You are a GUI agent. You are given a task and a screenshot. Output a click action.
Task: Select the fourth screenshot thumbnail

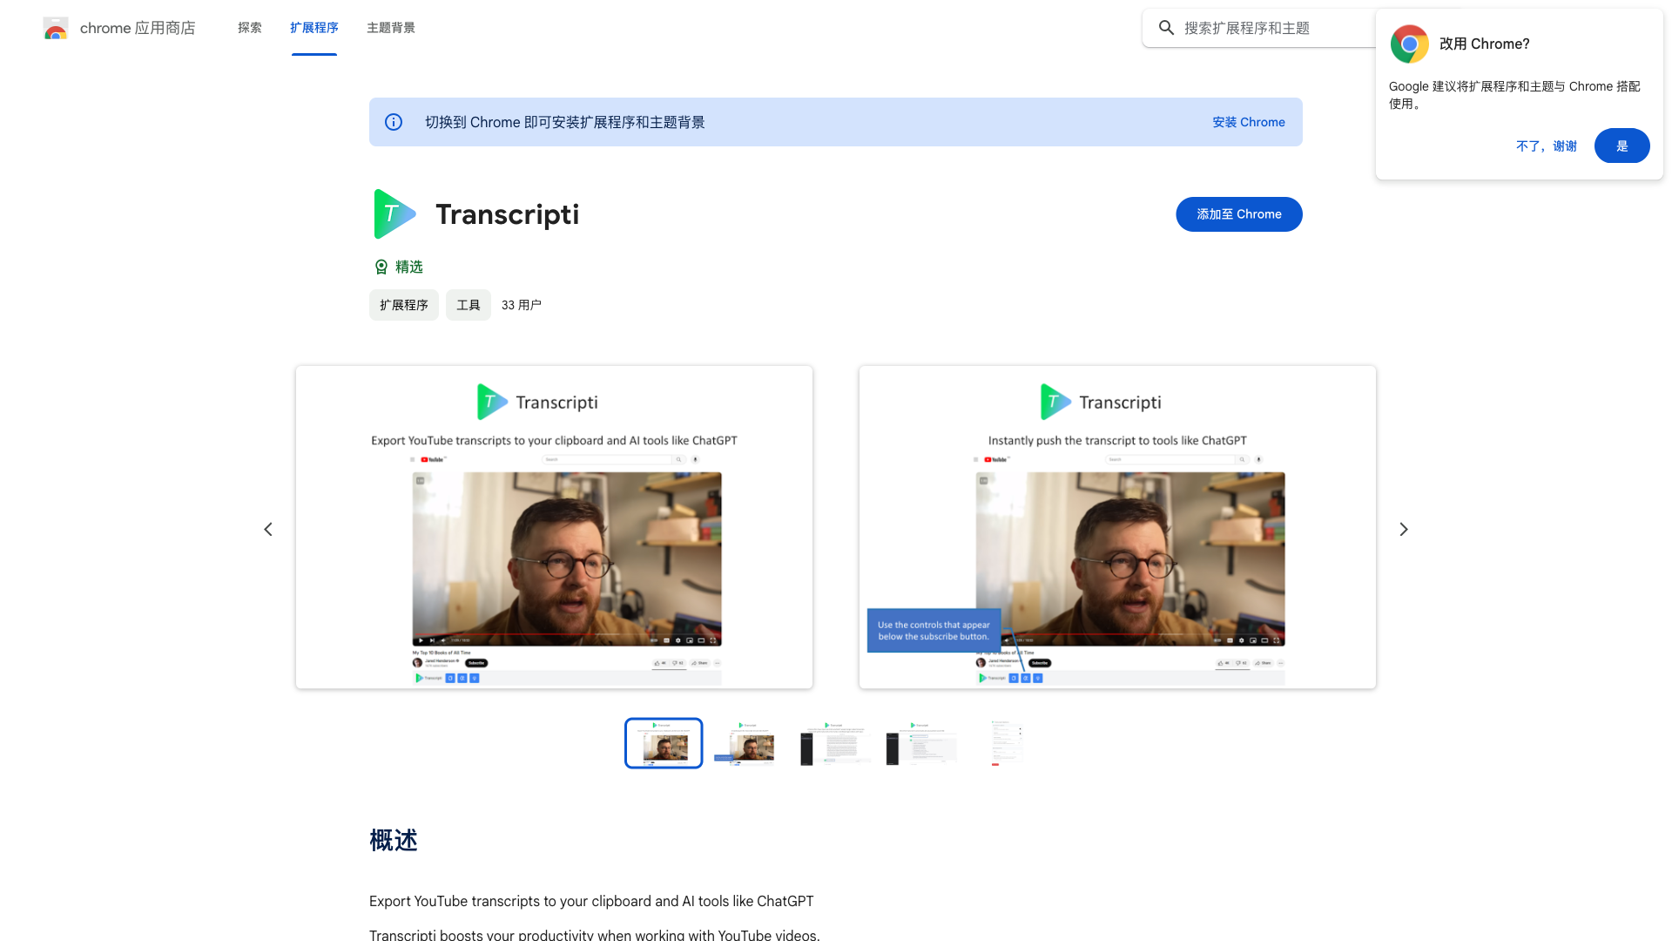tap(920, 743)
